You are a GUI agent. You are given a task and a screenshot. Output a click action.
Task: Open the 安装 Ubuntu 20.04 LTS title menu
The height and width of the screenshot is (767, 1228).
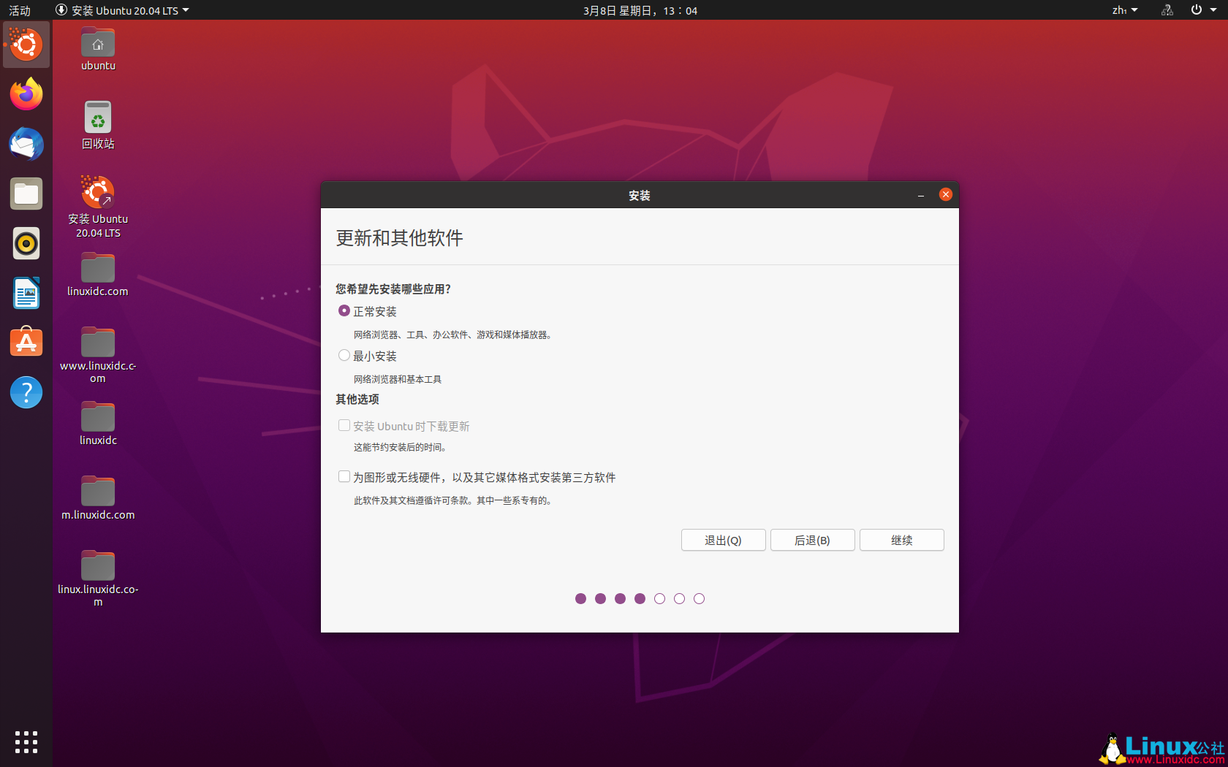click(x=121, y=10)
